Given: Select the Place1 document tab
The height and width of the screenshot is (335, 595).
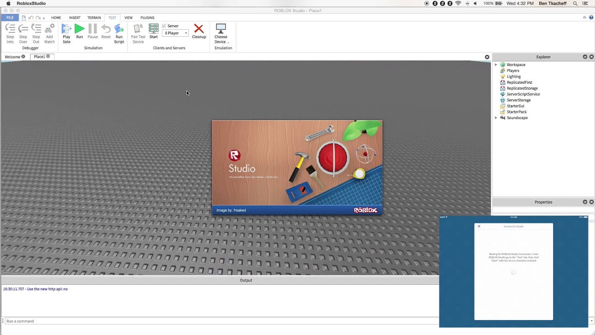Looking at the screenshot, I should click(x=40, y=57).
